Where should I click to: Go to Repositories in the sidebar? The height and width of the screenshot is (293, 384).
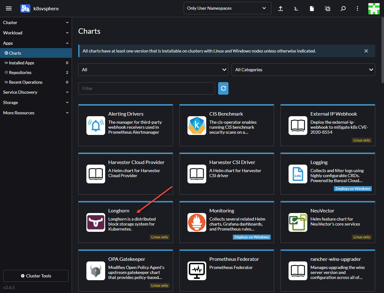click(20, 72)
